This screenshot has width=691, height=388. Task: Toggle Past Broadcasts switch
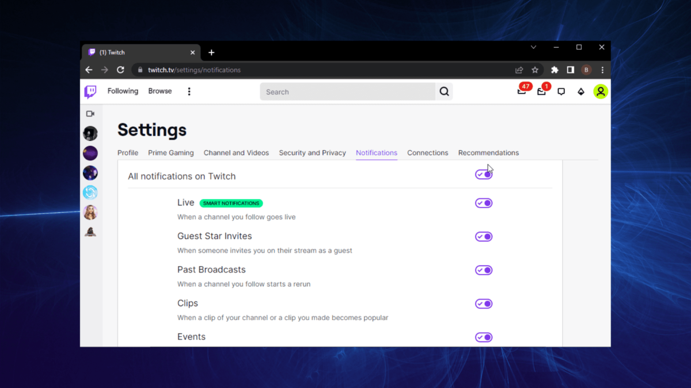[x=484, y=270]
